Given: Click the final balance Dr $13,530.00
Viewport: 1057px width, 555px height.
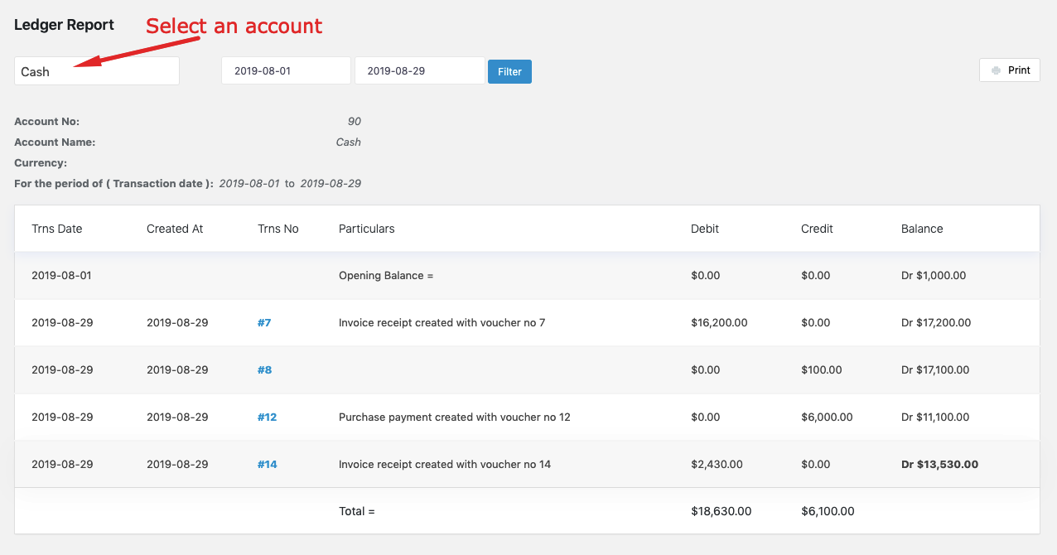Looking at the screenshot, I should pyautogui.click(x=939, y=465).
